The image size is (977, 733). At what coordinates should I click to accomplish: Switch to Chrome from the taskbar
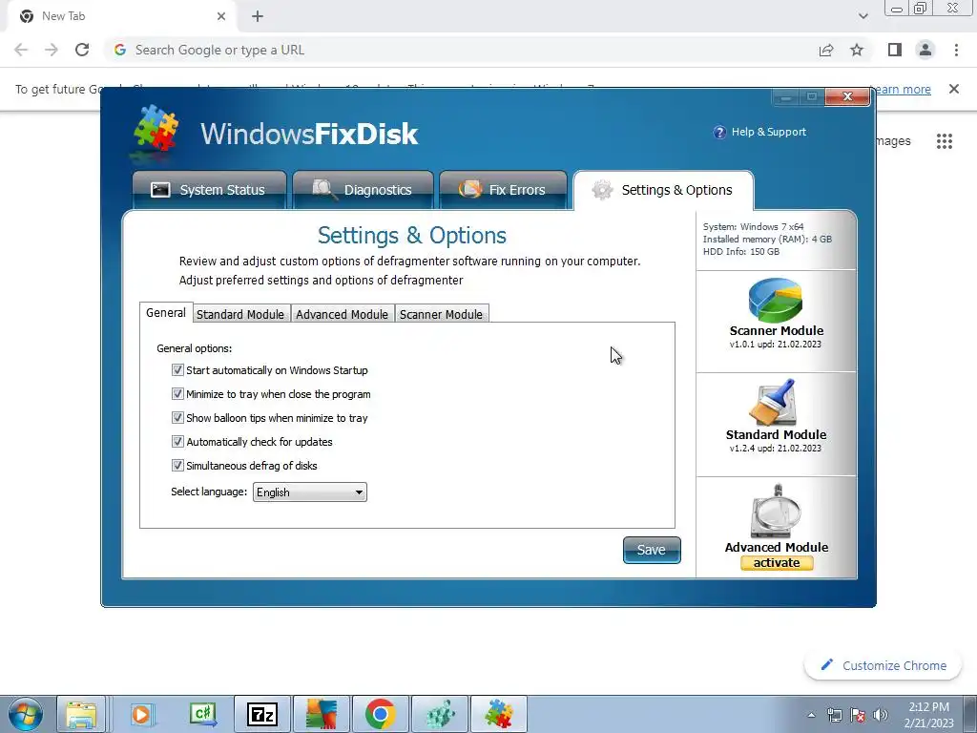click(380, 714)
